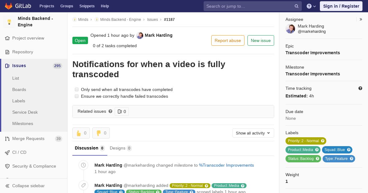Click the Minds Backend - Engine breadcrumb link
Viewport: 368px width, 193px height.
pos(121,20)
